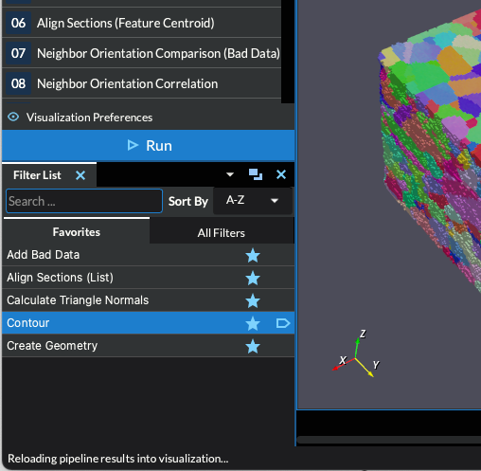Click the pipeline list vertical scrollbar
The height and width of the screenshot is (471, 481).
(x=288, y=50)
